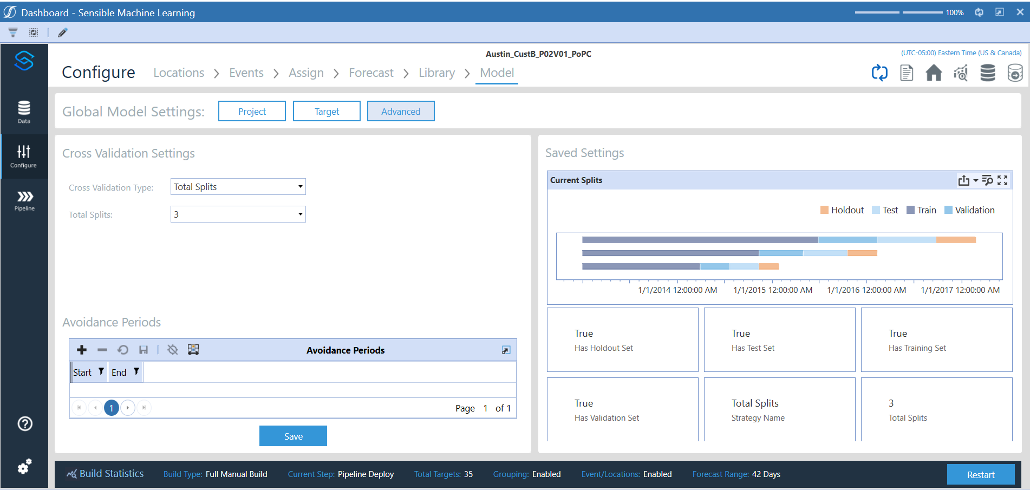Open the Data section in sidebar
The image size is (1030, 490).
coord(24,112)
